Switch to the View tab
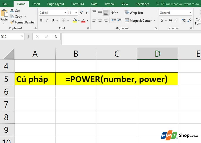201x143 pixels. point(125,4)
